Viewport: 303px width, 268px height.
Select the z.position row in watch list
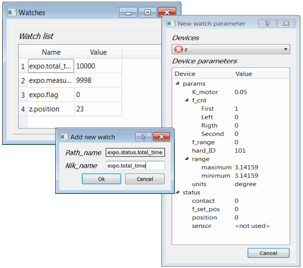[x=51, y=109]
